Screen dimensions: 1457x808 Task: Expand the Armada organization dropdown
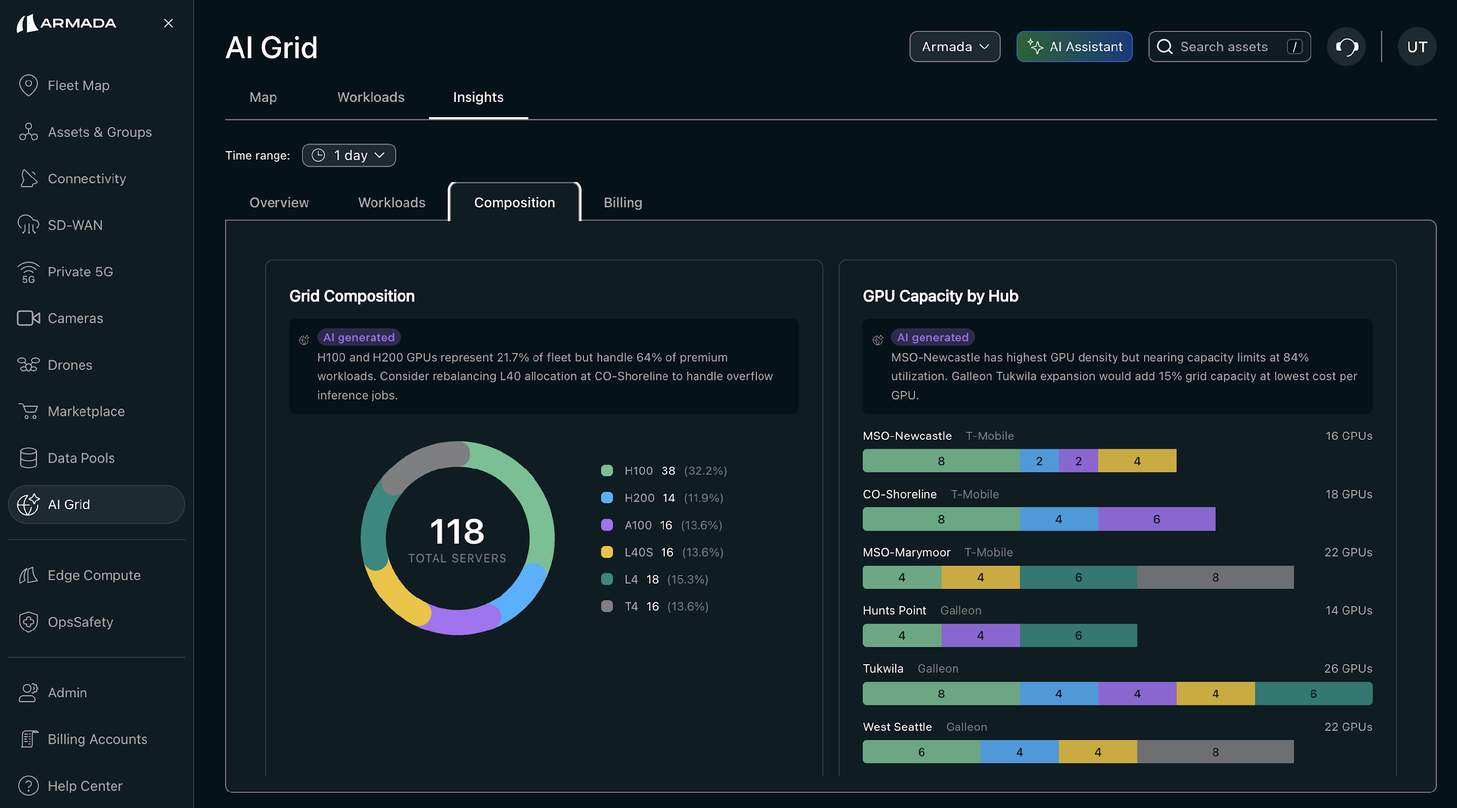point(955,47)
